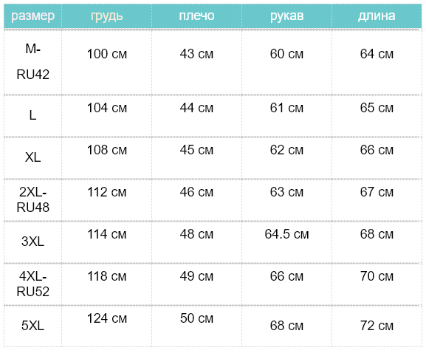Click the 112 см chest value
The width and height of the screenshot is (426, 356).
107,192
